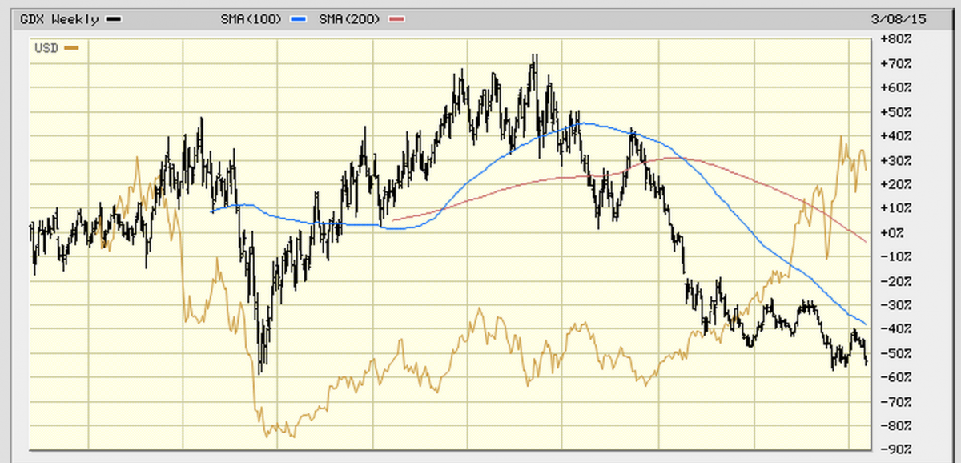Click the USD legend label
The height and width of the screenshot is (463, 961).
click(x=46, y=48)
